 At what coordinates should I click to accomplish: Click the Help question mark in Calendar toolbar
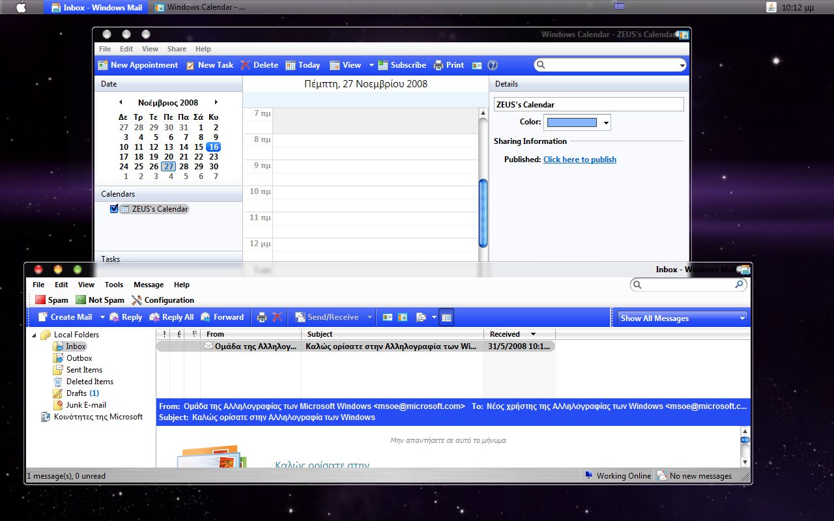(493, 65)
